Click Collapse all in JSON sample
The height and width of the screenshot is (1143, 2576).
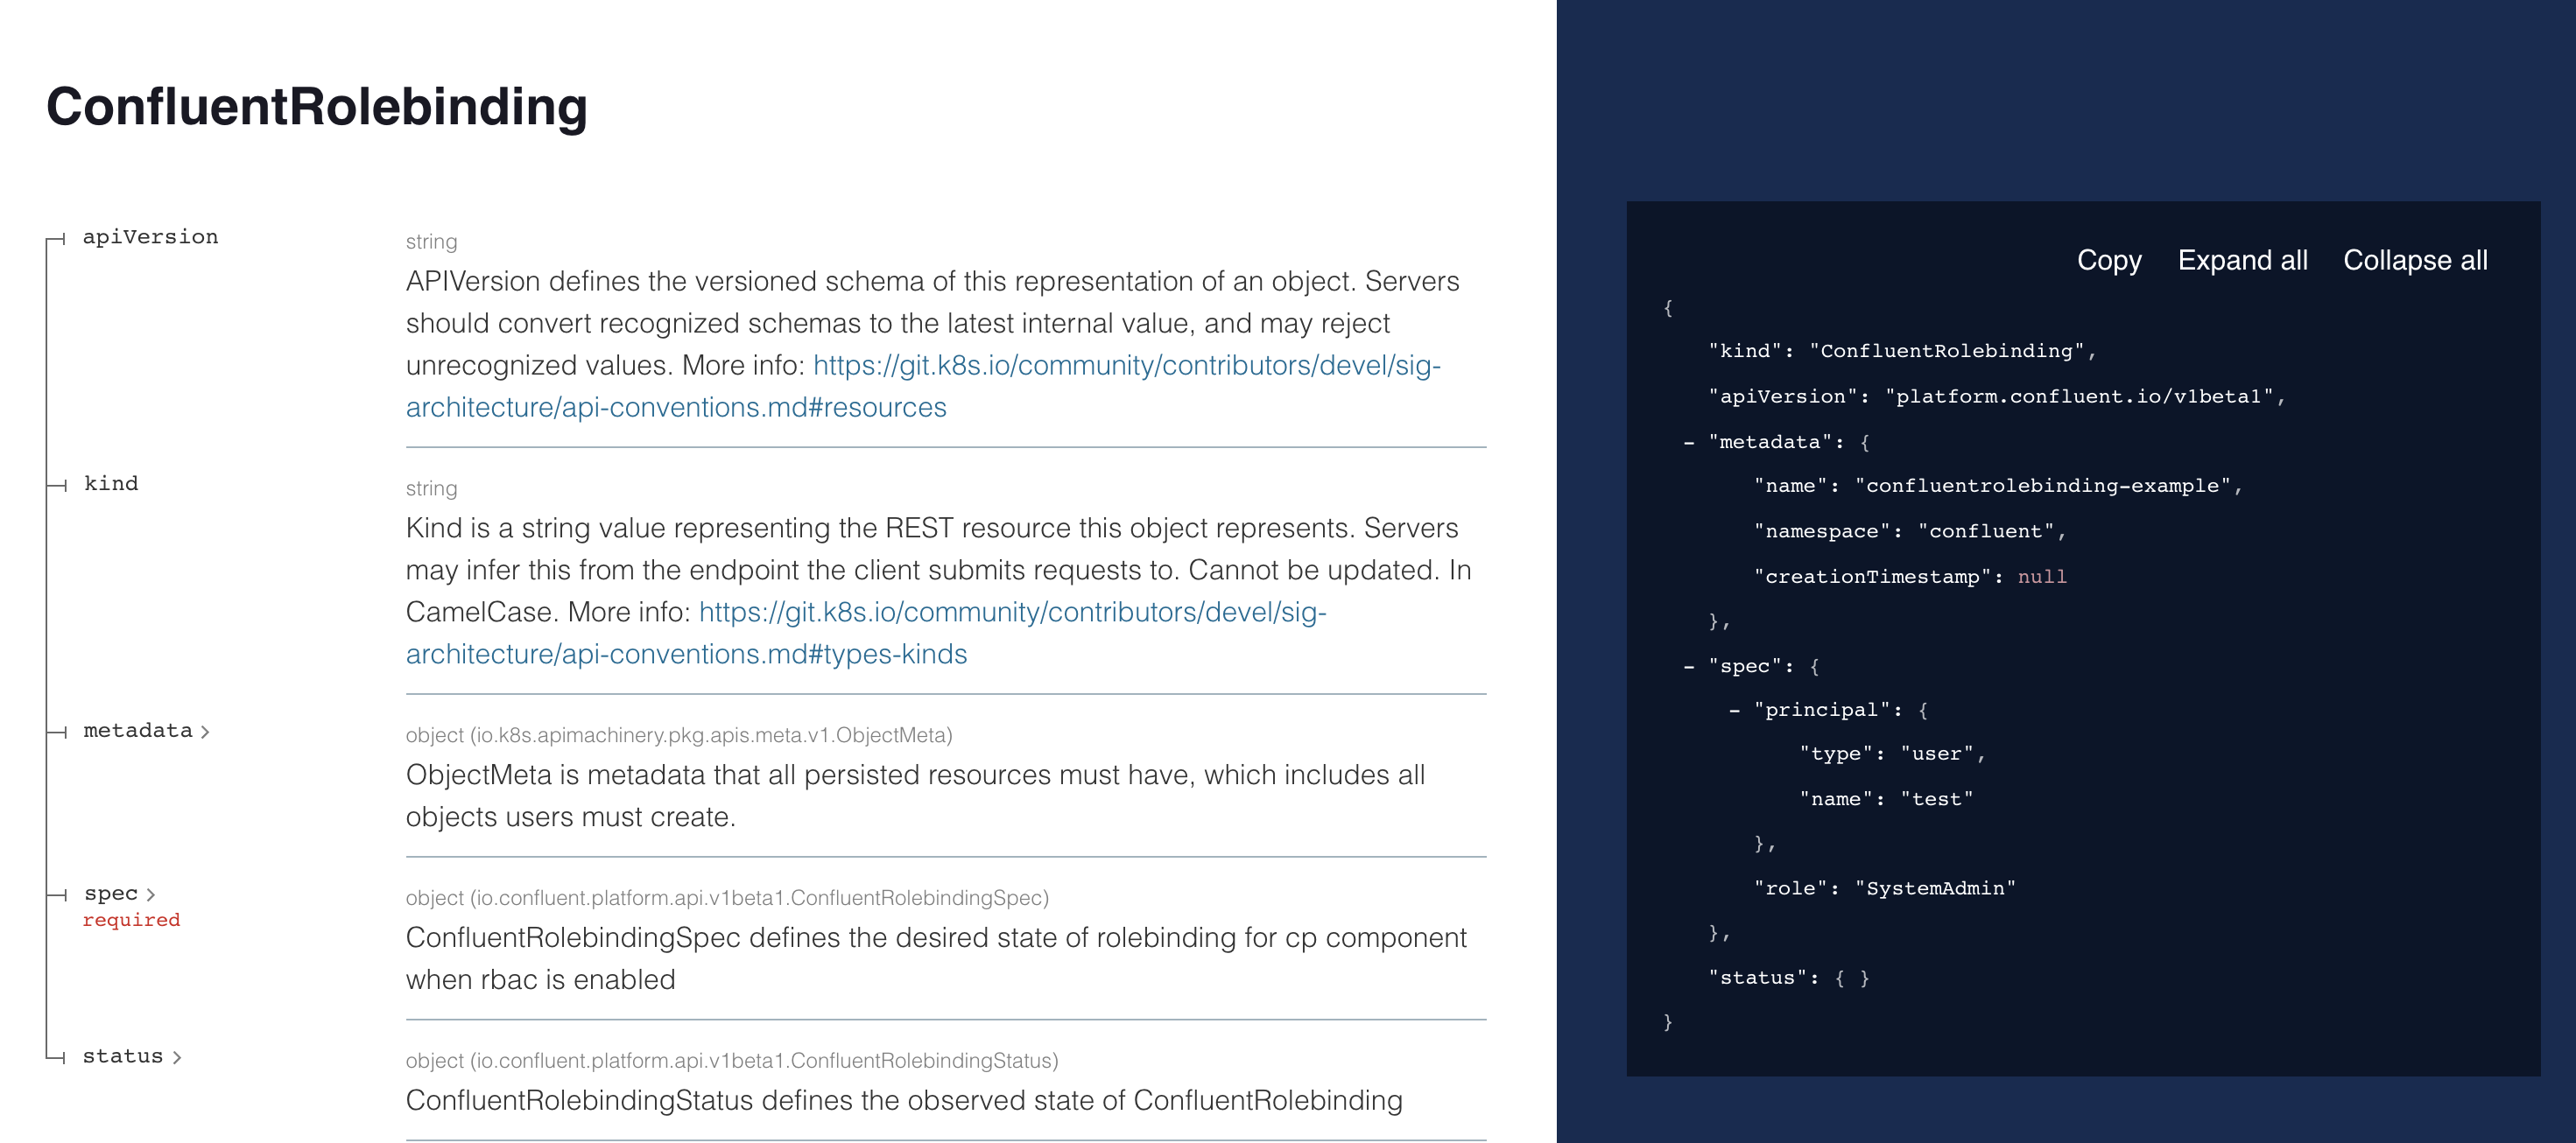point(2415,261)
